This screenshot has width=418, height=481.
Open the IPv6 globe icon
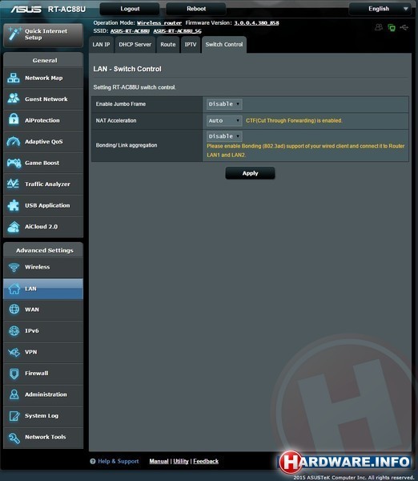tap(14, 330)
